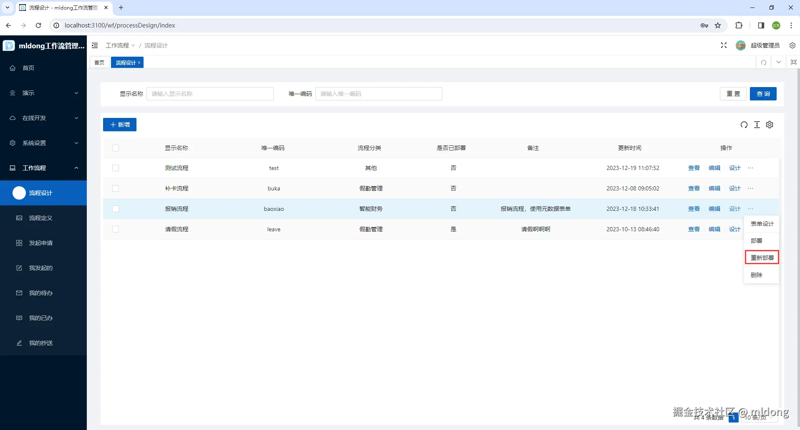The image size is (800, 430).
Task: Collapse the sidebar with the menu fold icon
Action: pos(95,45)
